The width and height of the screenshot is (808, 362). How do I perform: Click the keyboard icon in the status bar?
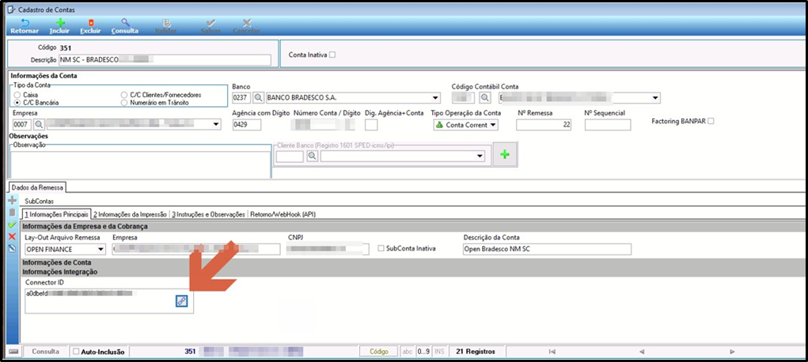pos(13,352)
